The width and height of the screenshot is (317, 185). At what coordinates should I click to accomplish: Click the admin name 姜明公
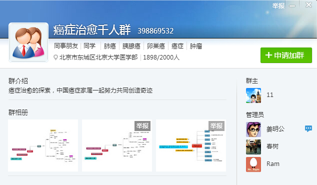tap(275, 129)
